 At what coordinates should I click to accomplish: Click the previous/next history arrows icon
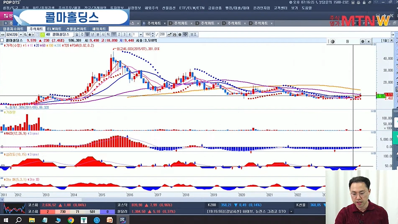tap(3, 35)
